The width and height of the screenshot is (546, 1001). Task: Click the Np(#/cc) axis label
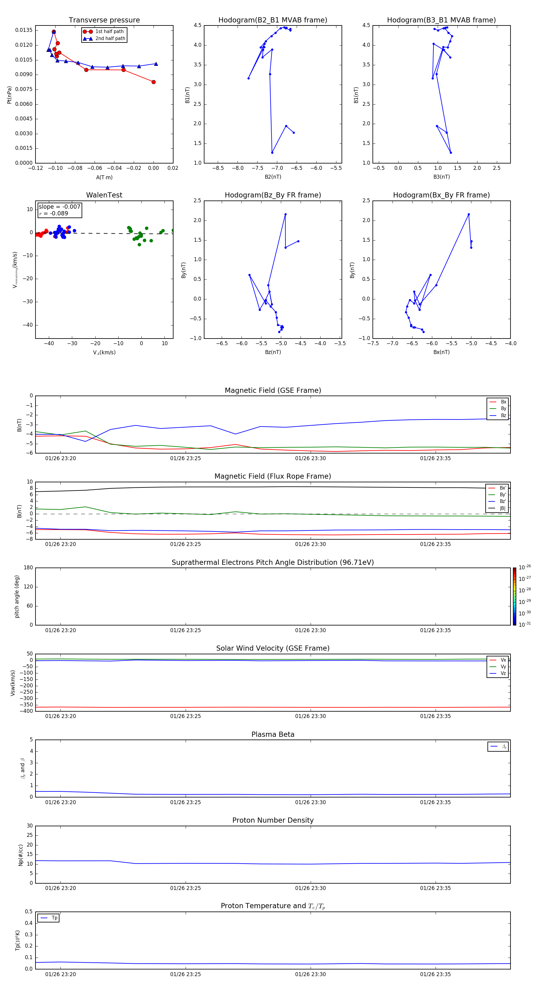tap(21, 855)
